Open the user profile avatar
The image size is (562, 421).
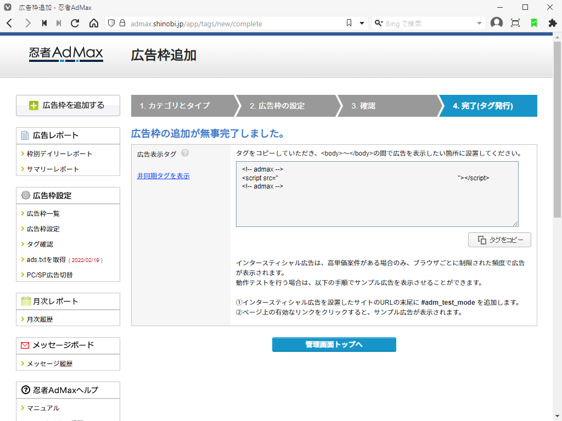tap(496, 23)
